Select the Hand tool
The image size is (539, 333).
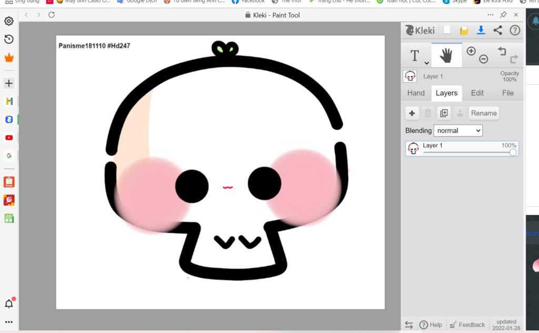pos(446,55)
